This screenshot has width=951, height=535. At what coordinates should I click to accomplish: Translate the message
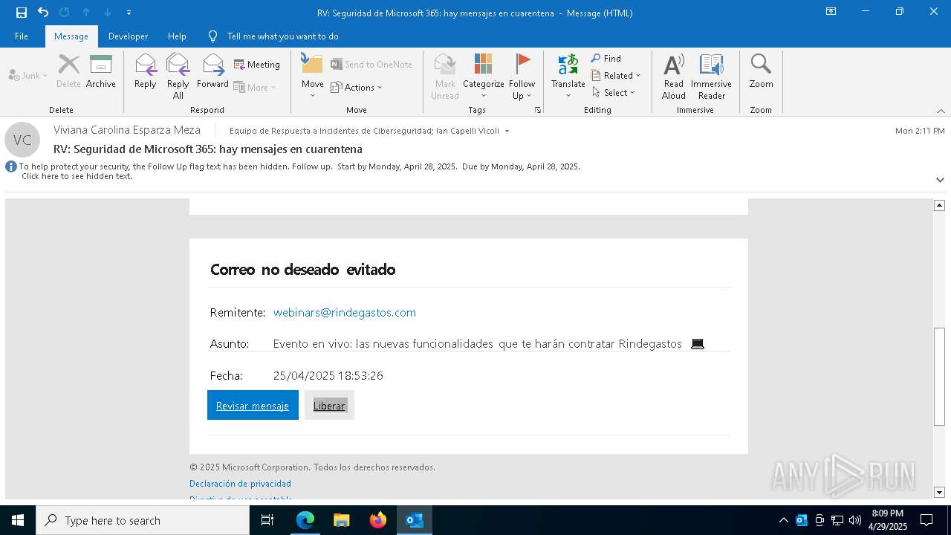coord(568,76)
